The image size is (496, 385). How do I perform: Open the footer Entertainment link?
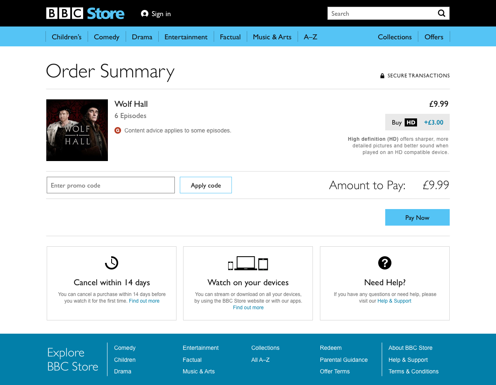click(x=201, y=348)
